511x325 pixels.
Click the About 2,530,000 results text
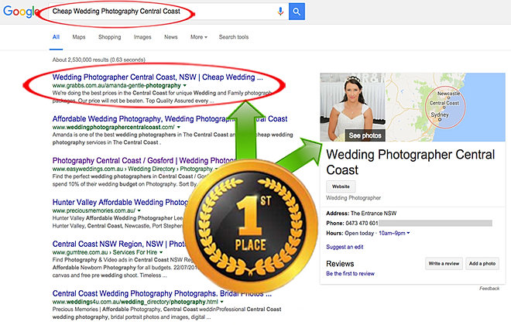point(99,60)
